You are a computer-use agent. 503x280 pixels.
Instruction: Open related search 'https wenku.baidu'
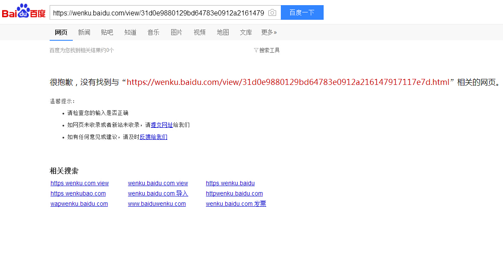point(230,183)
